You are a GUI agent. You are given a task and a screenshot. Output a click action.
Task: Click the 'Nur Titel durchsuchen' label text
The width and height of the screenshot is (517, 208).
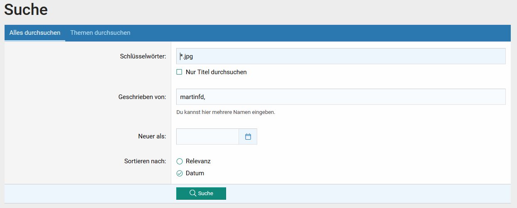(x=216, y=72)
